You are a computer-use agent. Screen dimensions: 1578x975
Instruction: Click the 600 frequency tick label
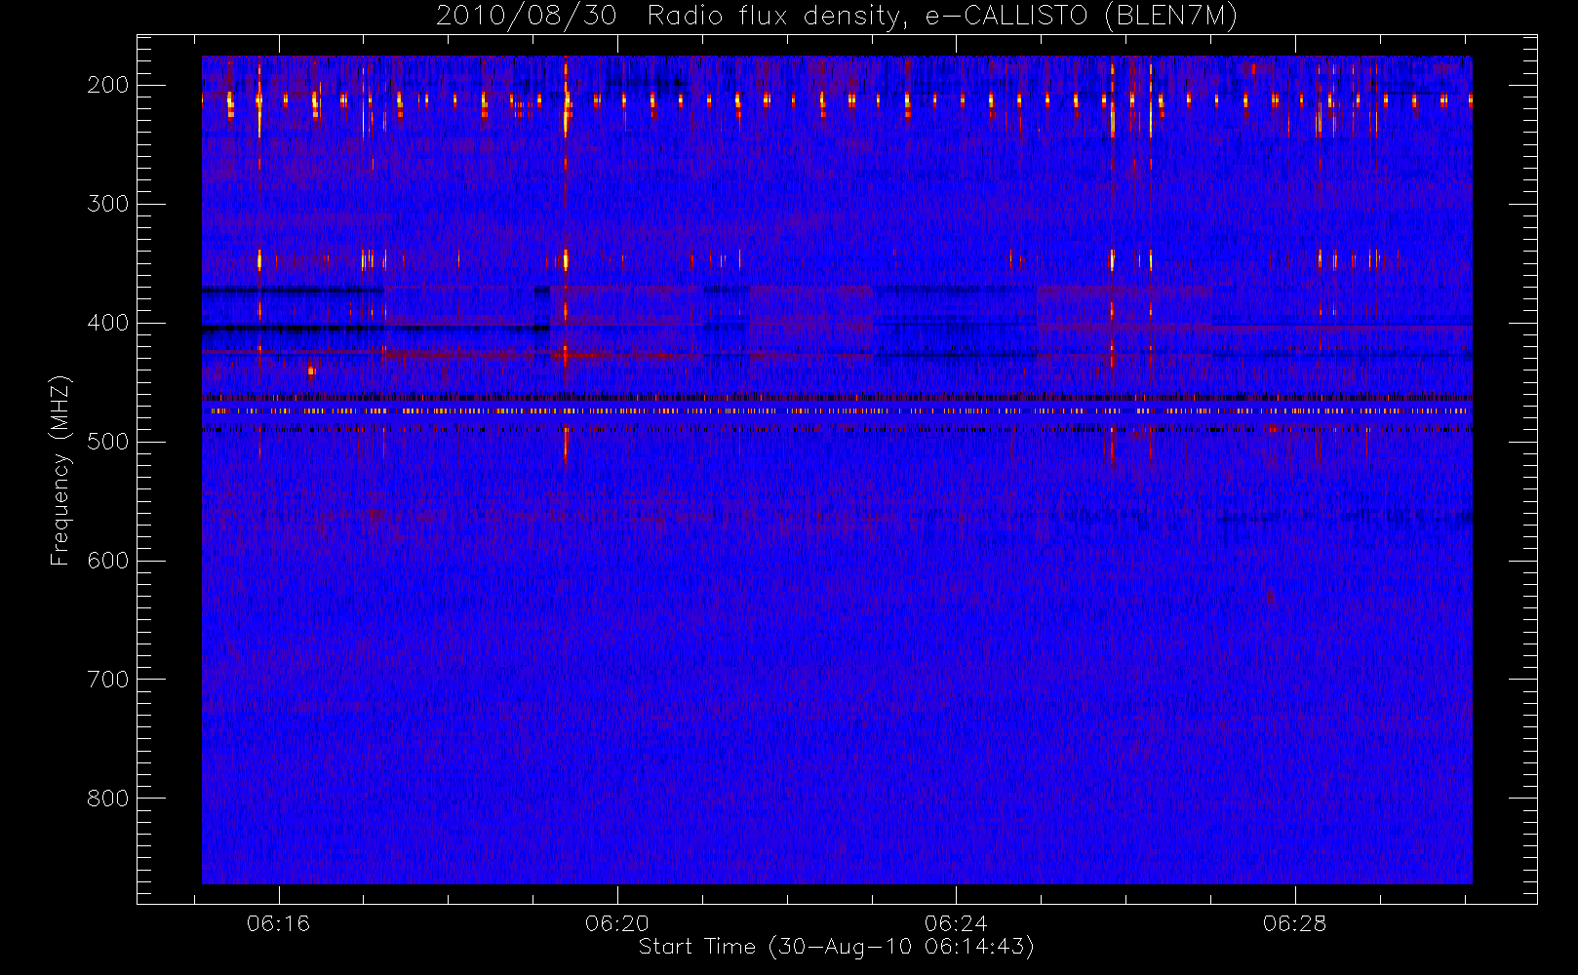pyautogui.click(x=108, y=561)
